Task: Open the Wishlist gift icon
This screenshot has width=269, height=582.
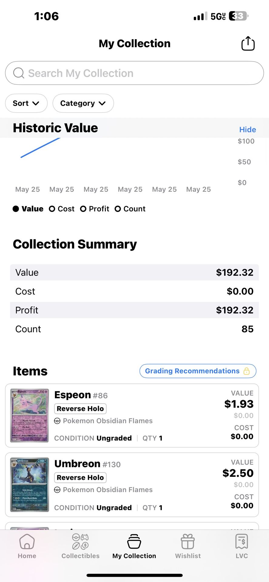Action: pyautogui.click(x=188, y=542)
